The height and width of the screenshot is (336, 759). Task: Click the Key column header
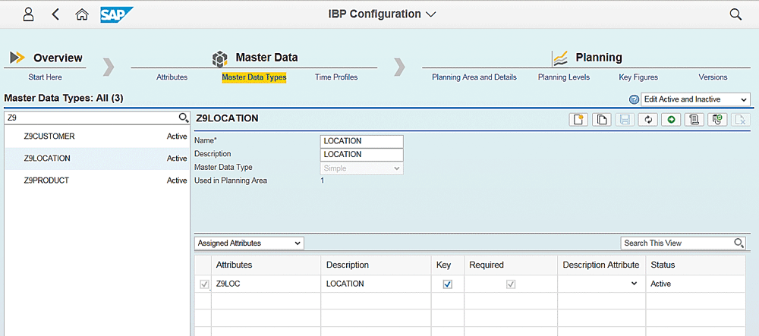coord(448,265)
